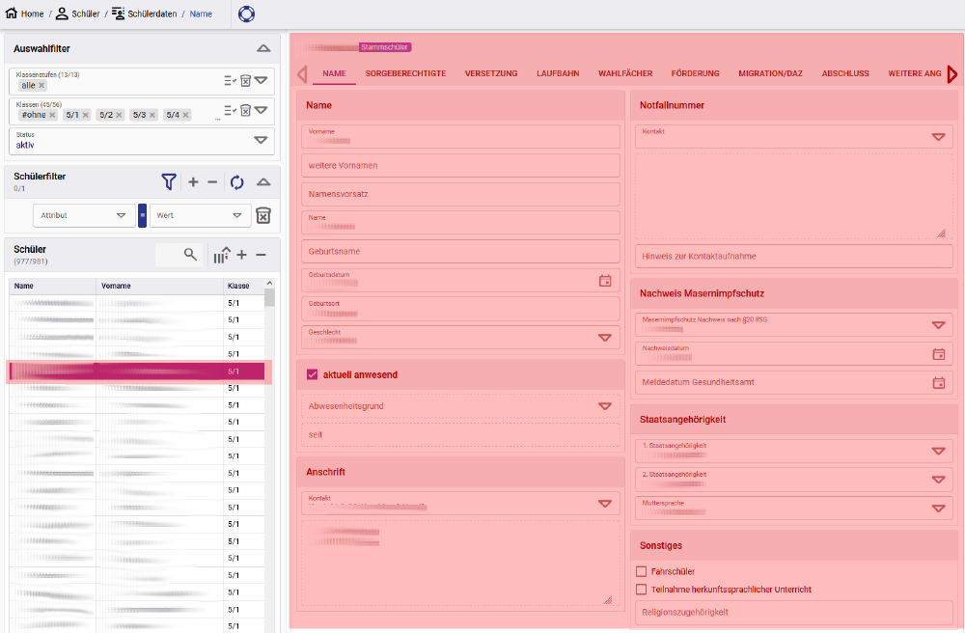Open the search icon in Schüler panel
The width and height of the screenshot is (965, 633).
tap(190, 255)
